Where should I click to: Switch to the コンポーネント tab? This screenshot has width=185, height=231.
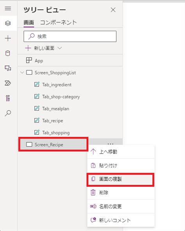[x=59, y=23]
